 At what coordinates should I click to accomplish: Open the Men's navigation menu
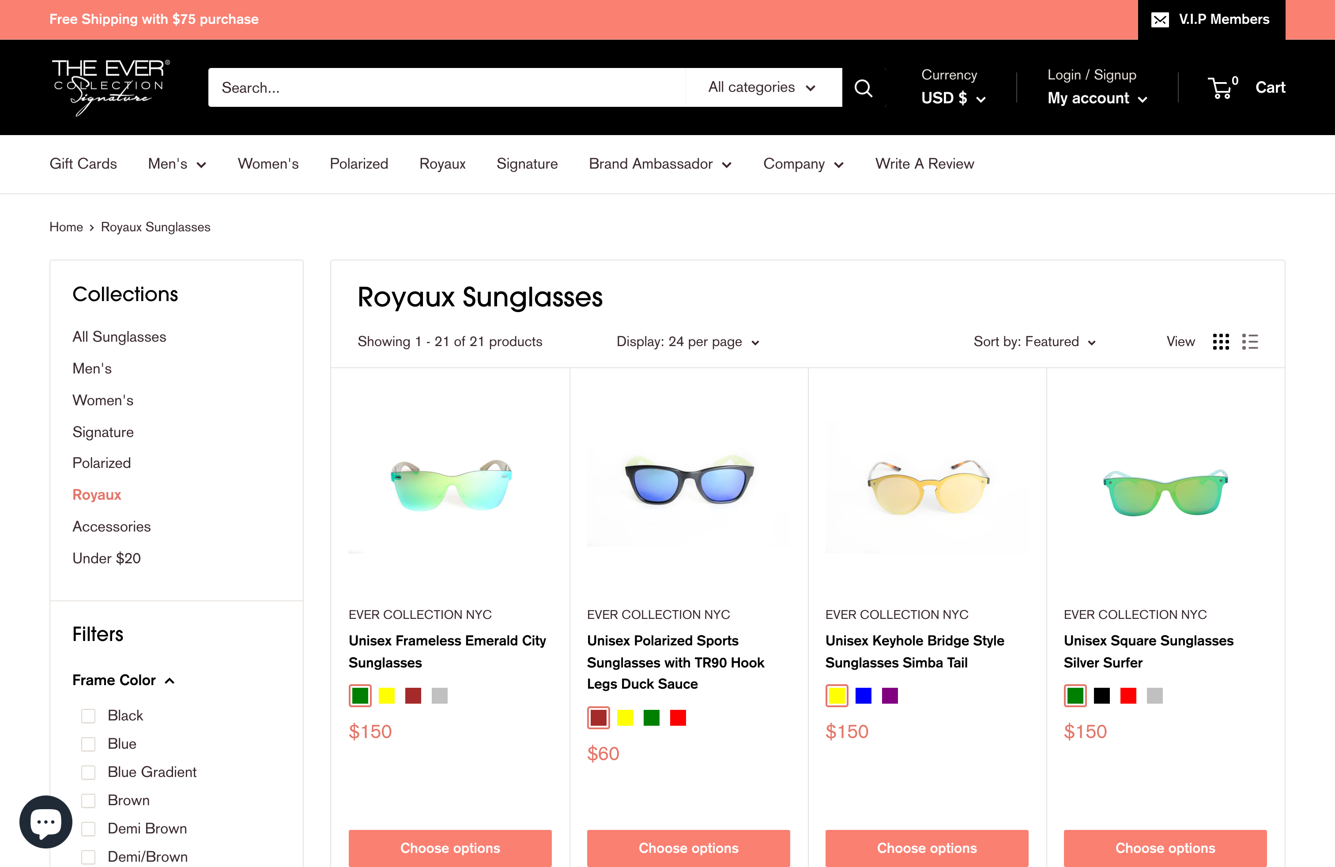pos(177,164)
